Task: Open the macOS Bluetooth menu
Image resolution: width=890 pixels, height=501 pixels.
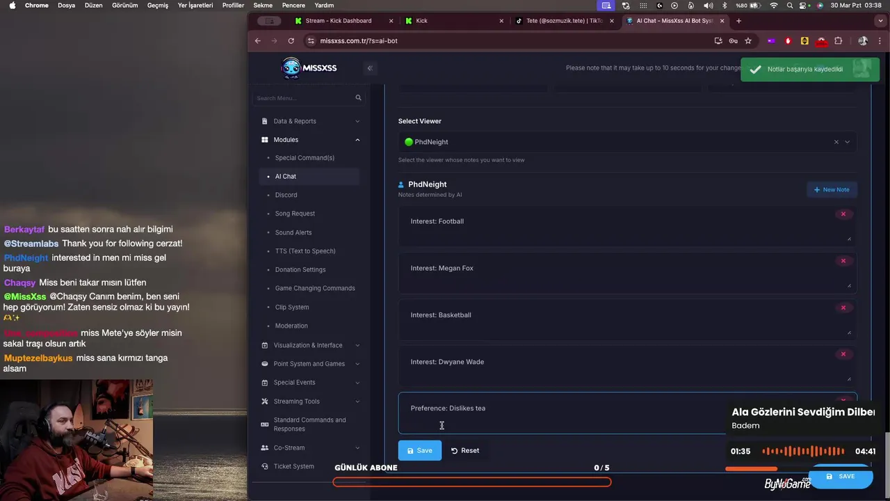Action: click(x=725, y=6)
